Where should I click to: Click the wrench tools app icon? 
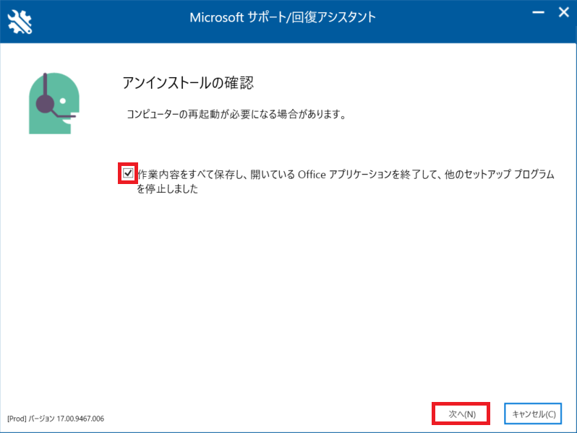tap(20, 22)
